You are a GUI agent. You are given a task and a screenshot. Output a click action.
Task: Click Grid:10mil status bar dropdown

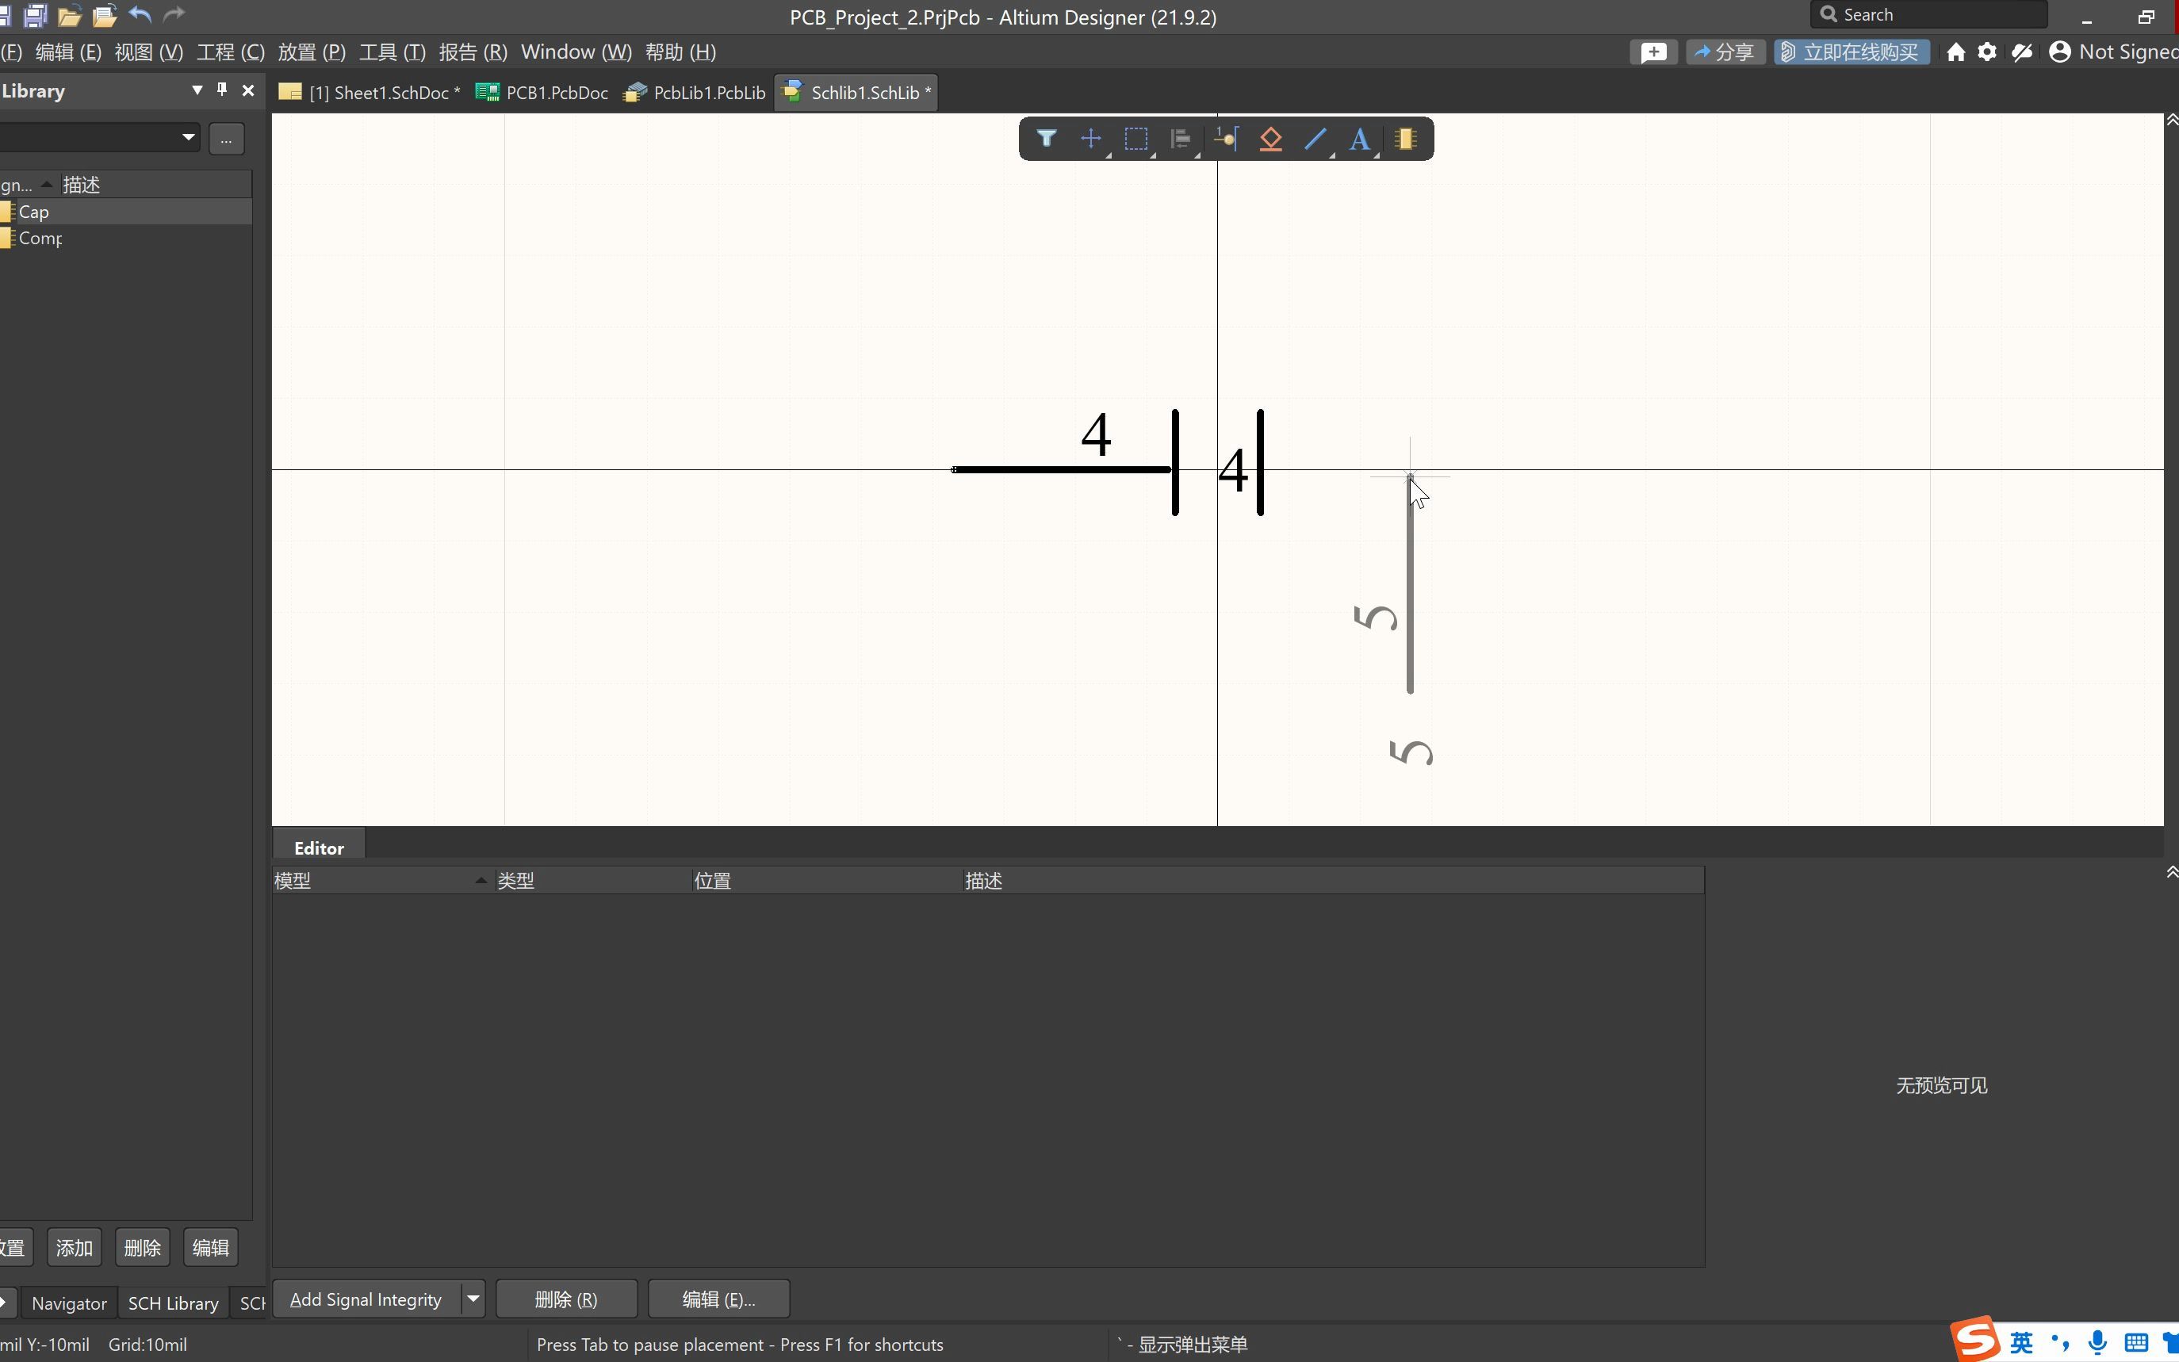(x=147, y=1343)
